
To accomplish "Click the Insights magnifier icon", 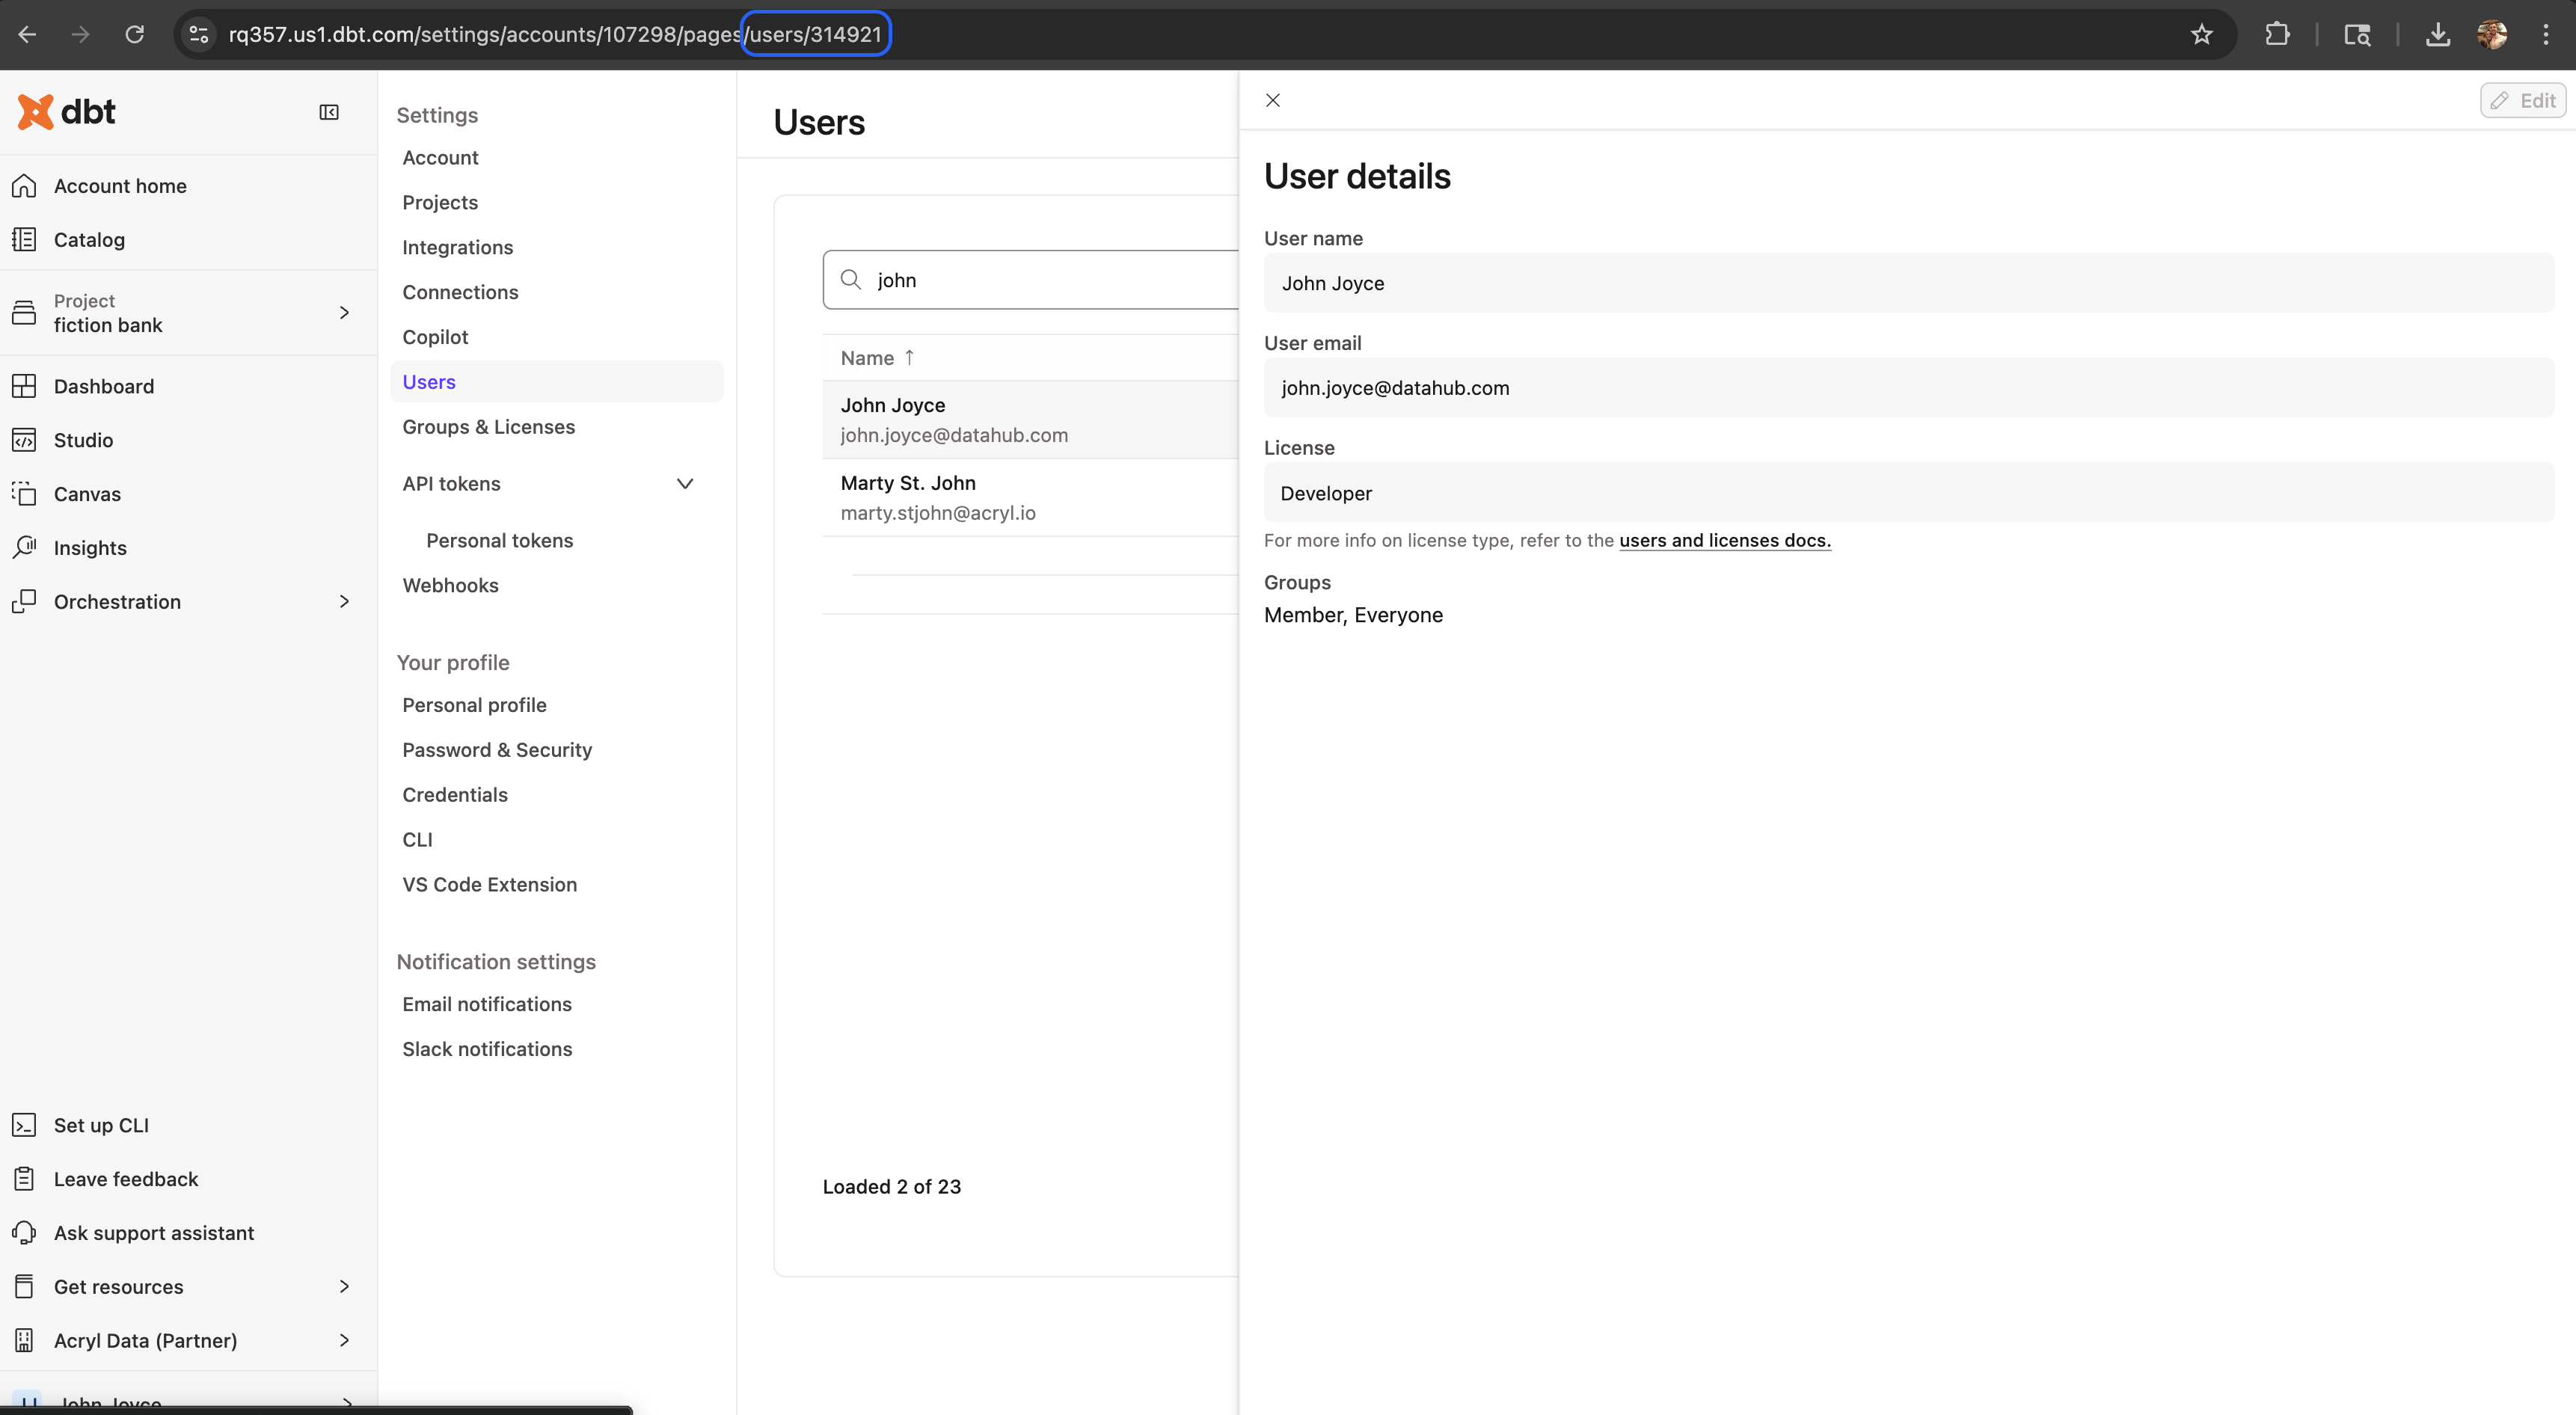I will [24, 547].
